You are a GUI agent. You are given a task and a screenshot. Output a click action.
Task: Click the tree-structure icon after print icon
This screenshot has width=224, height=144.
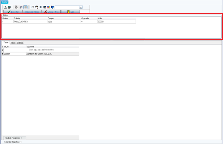[16, 7]
